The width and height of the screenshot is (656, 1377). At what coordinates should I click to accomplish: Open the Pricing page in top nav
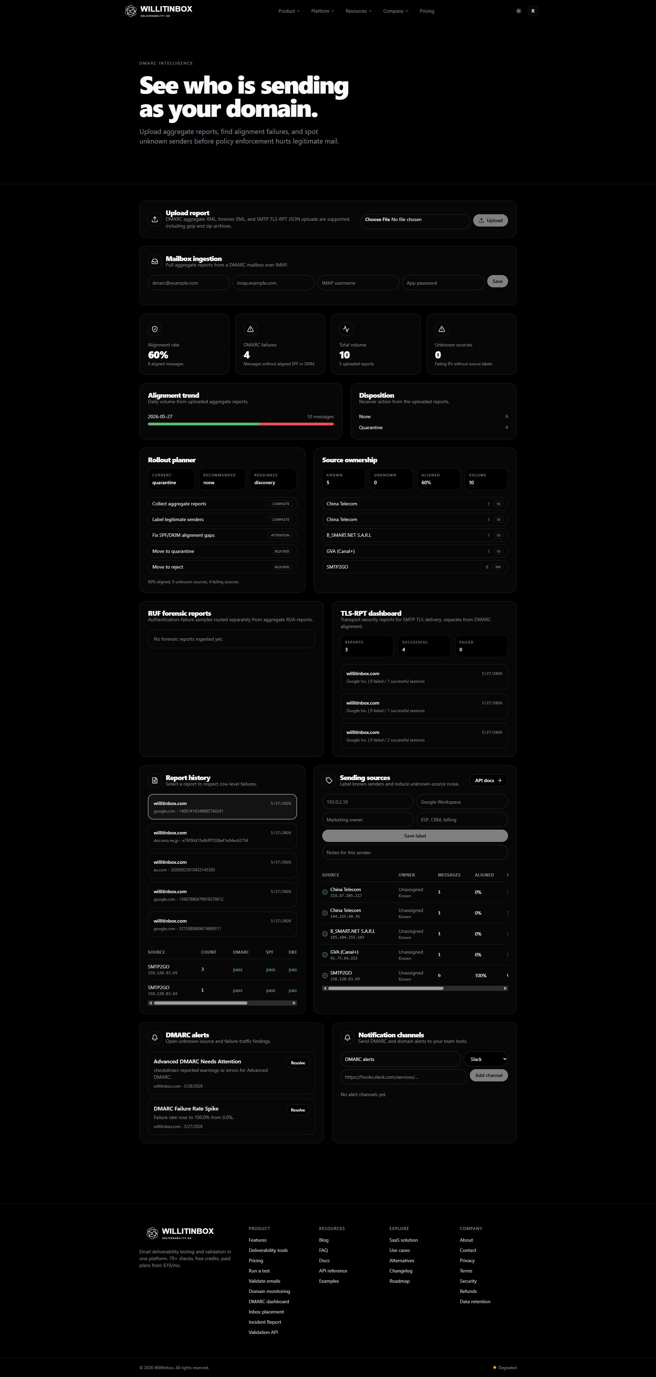pyautogui.click(x=427, y=11)
